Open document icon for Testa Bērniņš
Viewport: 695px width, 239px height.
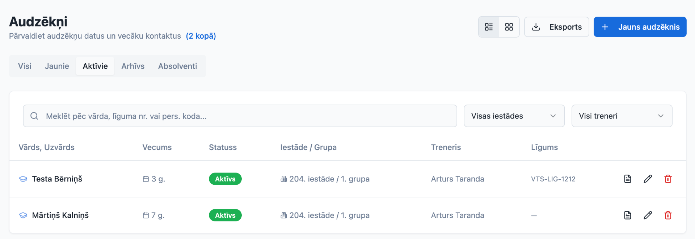pos(628,179)
